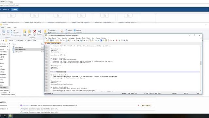Open the Issues dropdown in browser header
Image resolution: width=209 pixels, height=118 pixels.
[6, 10]
